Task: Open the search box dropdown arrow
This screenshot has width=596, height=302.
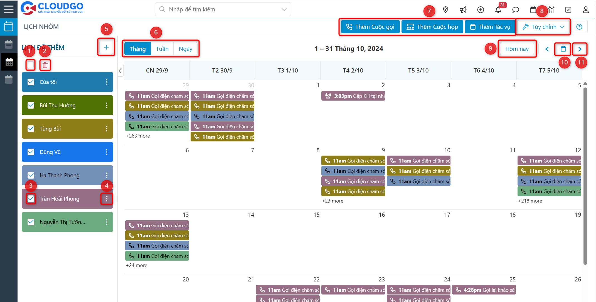Action: [x=284, y=9]
